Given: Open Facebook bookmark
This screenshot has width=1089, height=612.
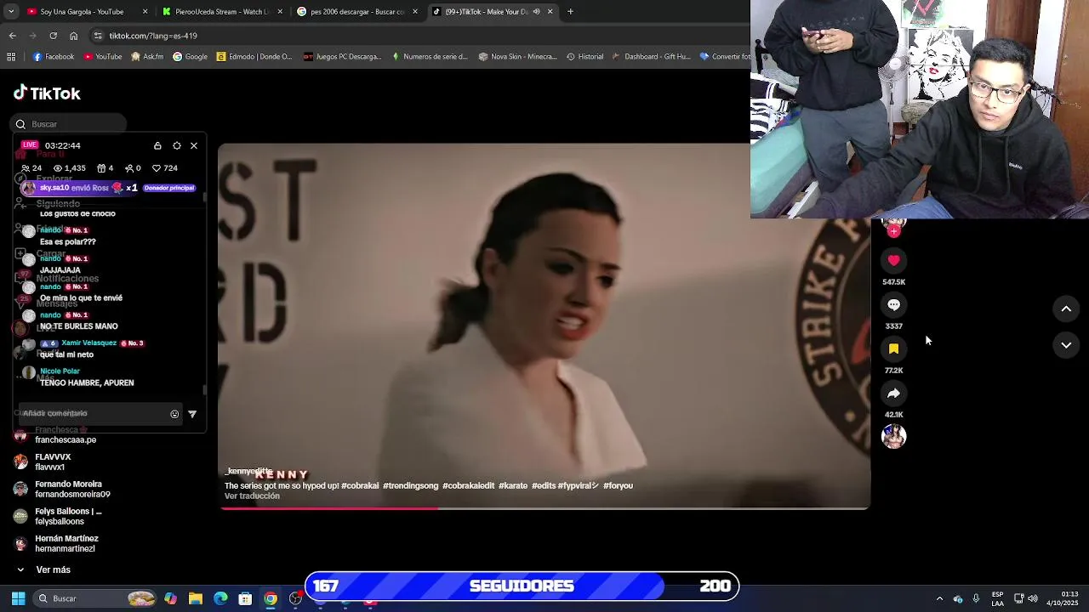Looking at the screenshot, I should [54, 57].
